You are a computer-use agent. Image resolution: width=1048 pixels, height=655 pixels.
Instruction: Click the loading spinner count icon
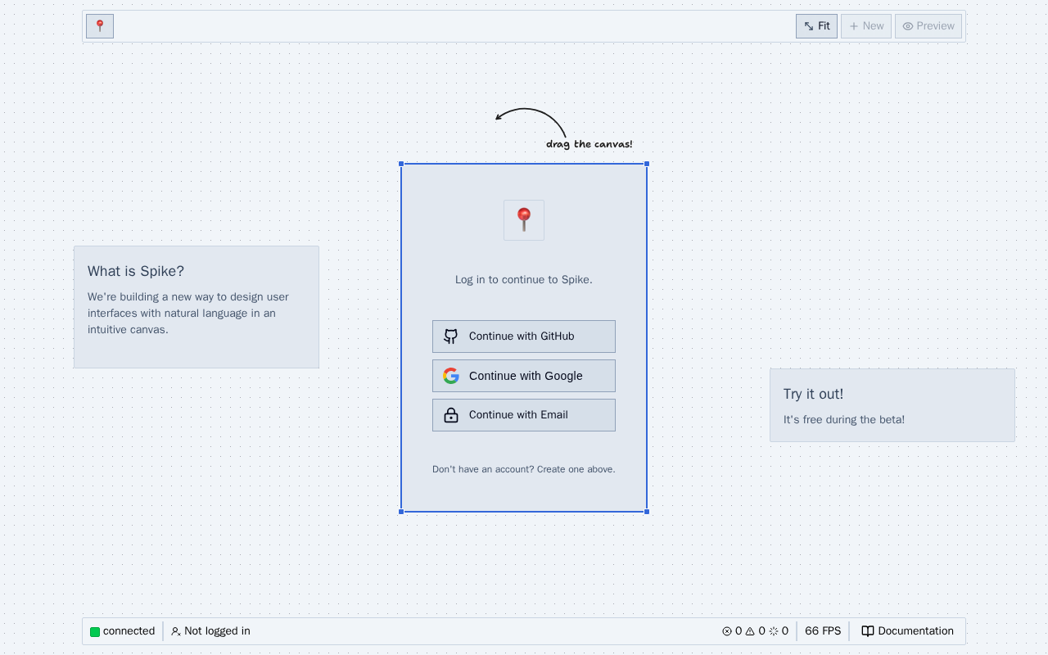click(x=774, y=631)
